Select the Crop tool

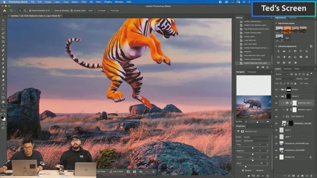point(3,38)
